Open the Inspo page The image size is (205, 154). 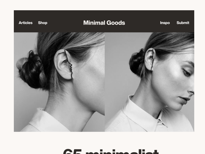tap(165, 23)
